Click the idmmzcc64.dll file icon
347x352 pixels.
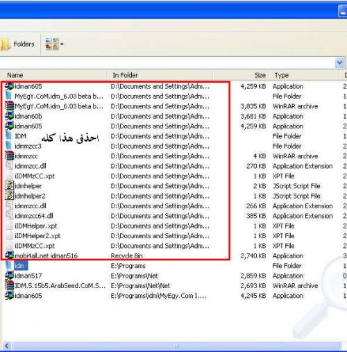(x=9, y=215)
